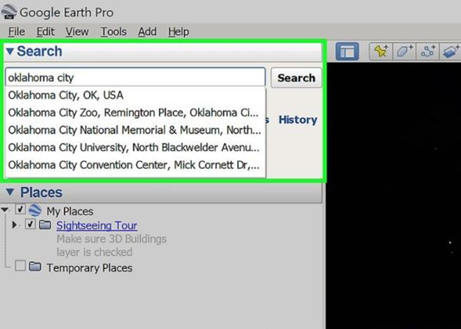Add a path using the toolbar icon

[428, 52]
